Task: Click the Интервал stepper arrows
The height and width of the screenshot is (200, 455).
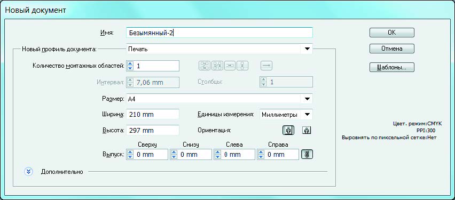Action: (130, 82)
